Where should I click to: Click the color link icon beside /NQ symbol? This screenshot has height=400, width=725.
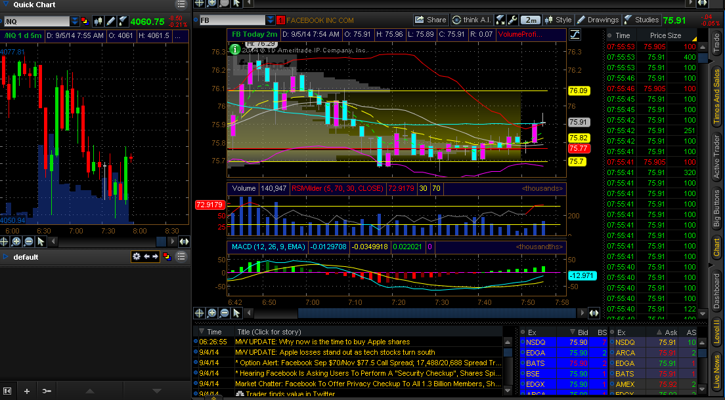pyautogui.click(x=85, y=21)
